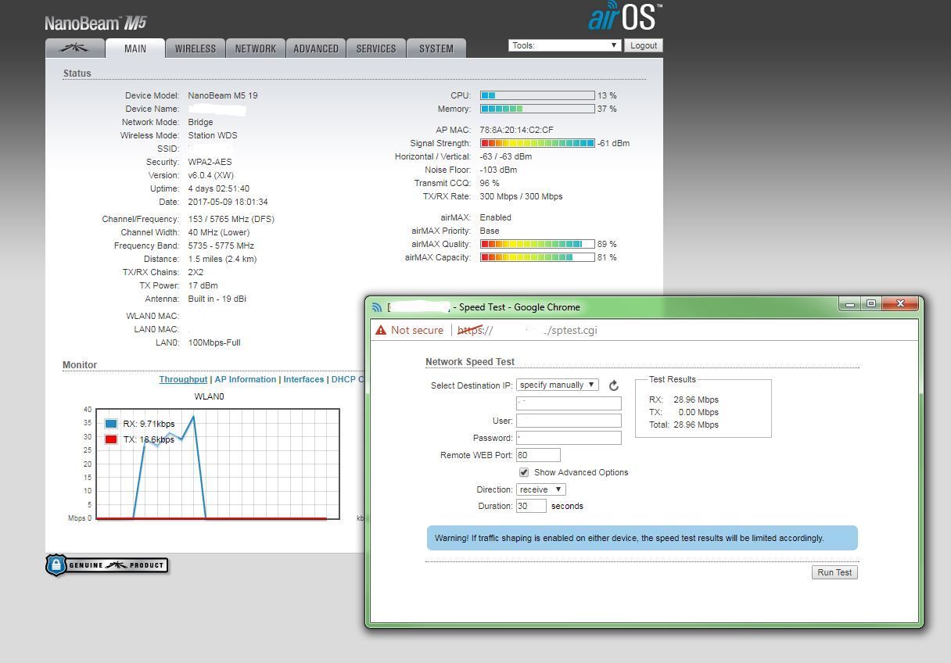The image size is (951, 663).
Task: Click the Logout button
Action: click(x=644, y=45)
